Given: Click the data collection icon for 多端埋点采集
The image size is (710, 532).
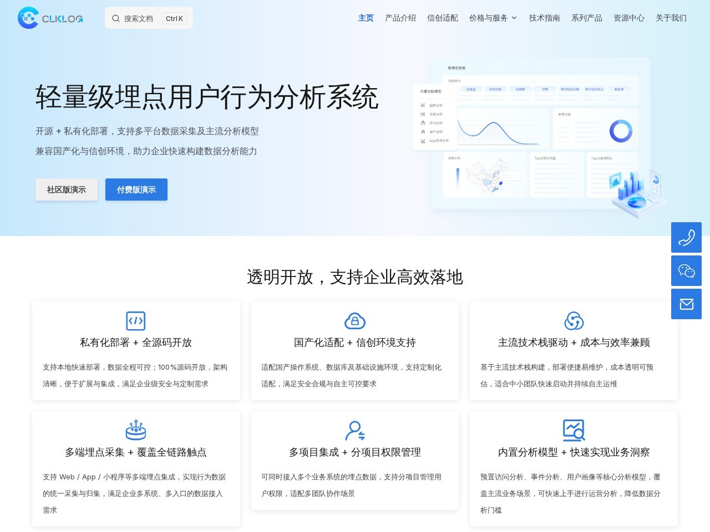Looking at the screenshot, I should [136, 430].
